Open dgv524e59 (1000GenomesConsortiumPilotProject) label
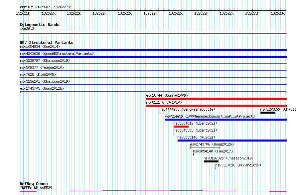The width and height of the screenshot is (296, 195). (x=210, y=116)
